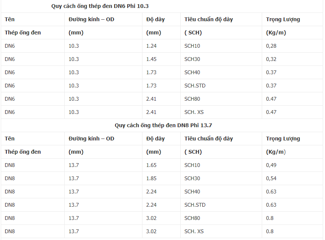Viewport: 325px width, 240px height.
Task: Select the 1.24 thickness cell
Action: pos(151,46)
